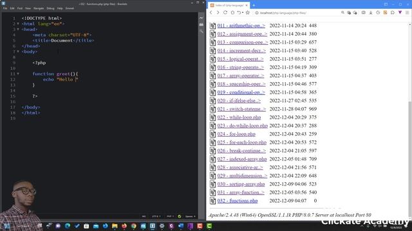Open the browser extensions puzzle icon
Screen dimensions: 412x231
coord(393,13)
